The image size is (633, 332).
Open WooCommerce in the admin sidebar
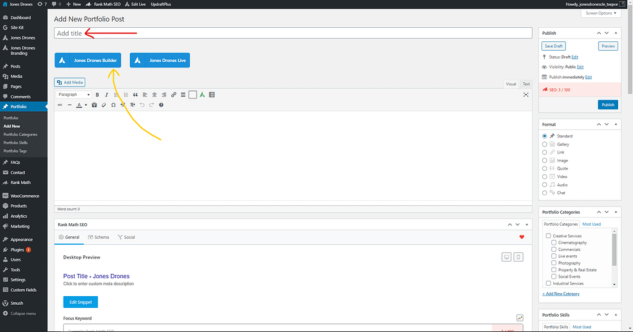pyautogui.click(x=24, y=196)
